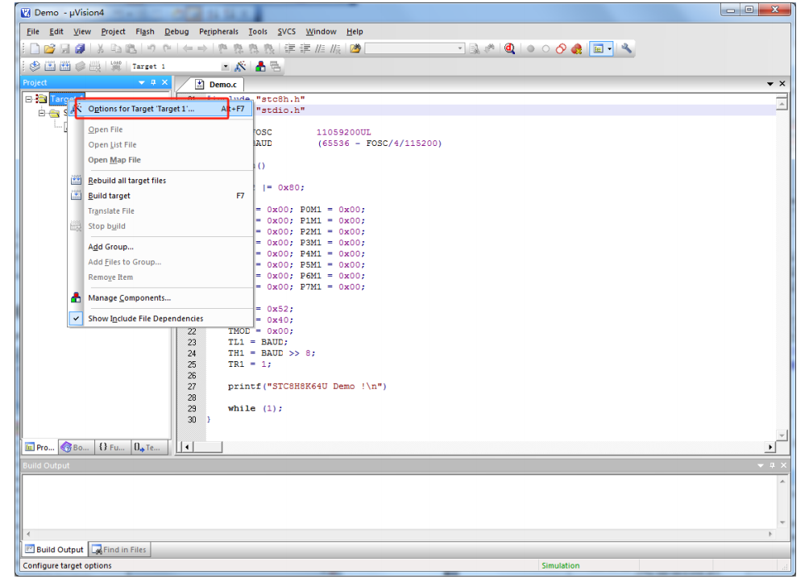Open Configuration via the wrench icon

click(626, 48)
